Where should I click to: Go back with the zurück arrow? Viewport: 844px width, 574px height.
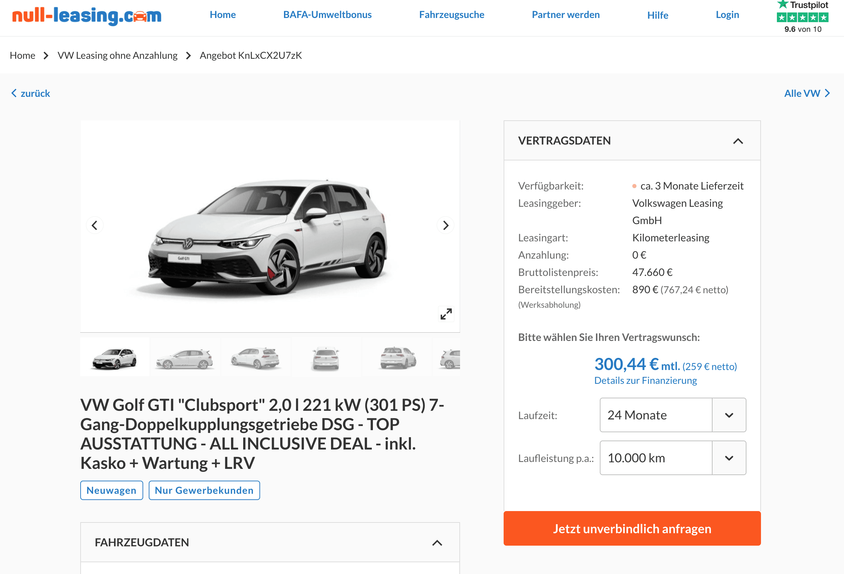[30, 93]
